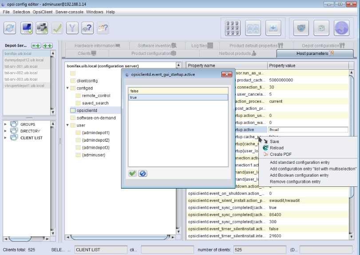Viewport: 360px width, 255px height.
Task: Choose Add standard configuration entry
Action: click(300, 162)
